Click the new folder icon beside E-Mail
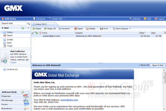This screenshot has height=111, width=166. (x=23, y=28)
